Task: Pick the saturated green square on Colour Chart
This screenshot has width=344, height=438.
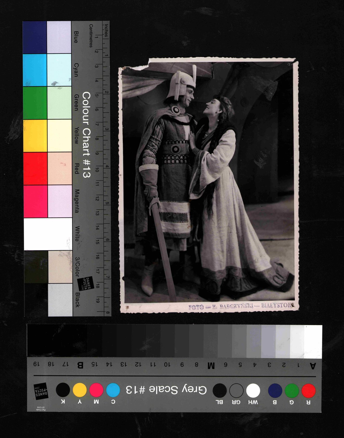Action: click(35, 103)
